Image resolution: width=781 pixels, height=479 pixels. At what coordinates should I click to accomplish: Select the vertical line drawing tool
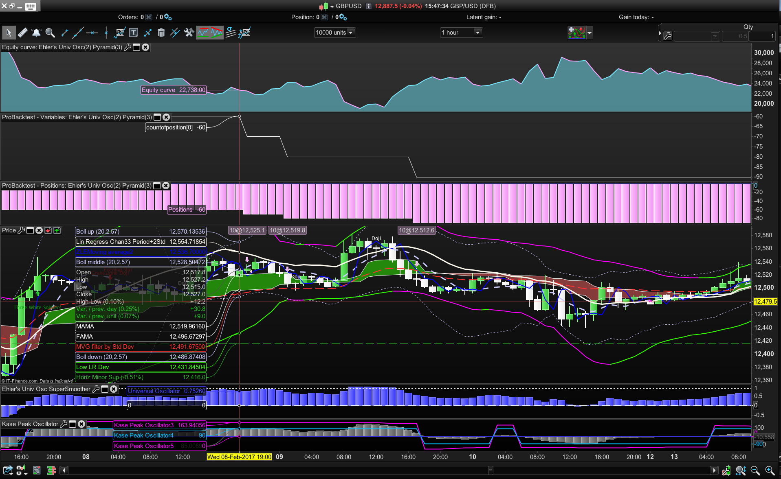coord(106,33)
